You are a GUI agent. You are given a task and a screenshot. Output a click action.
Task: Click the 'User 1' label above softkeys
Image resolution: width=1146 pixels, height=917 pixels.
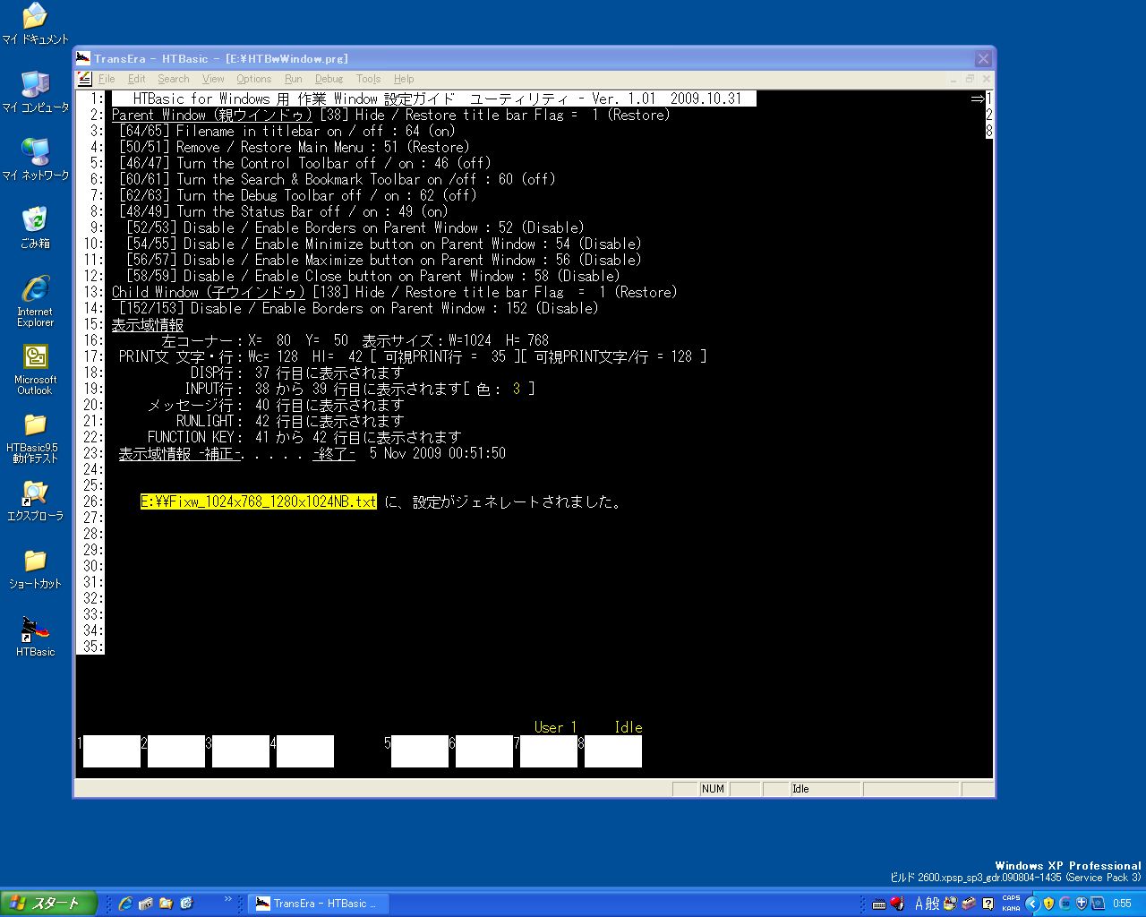(x=556, y=727)
